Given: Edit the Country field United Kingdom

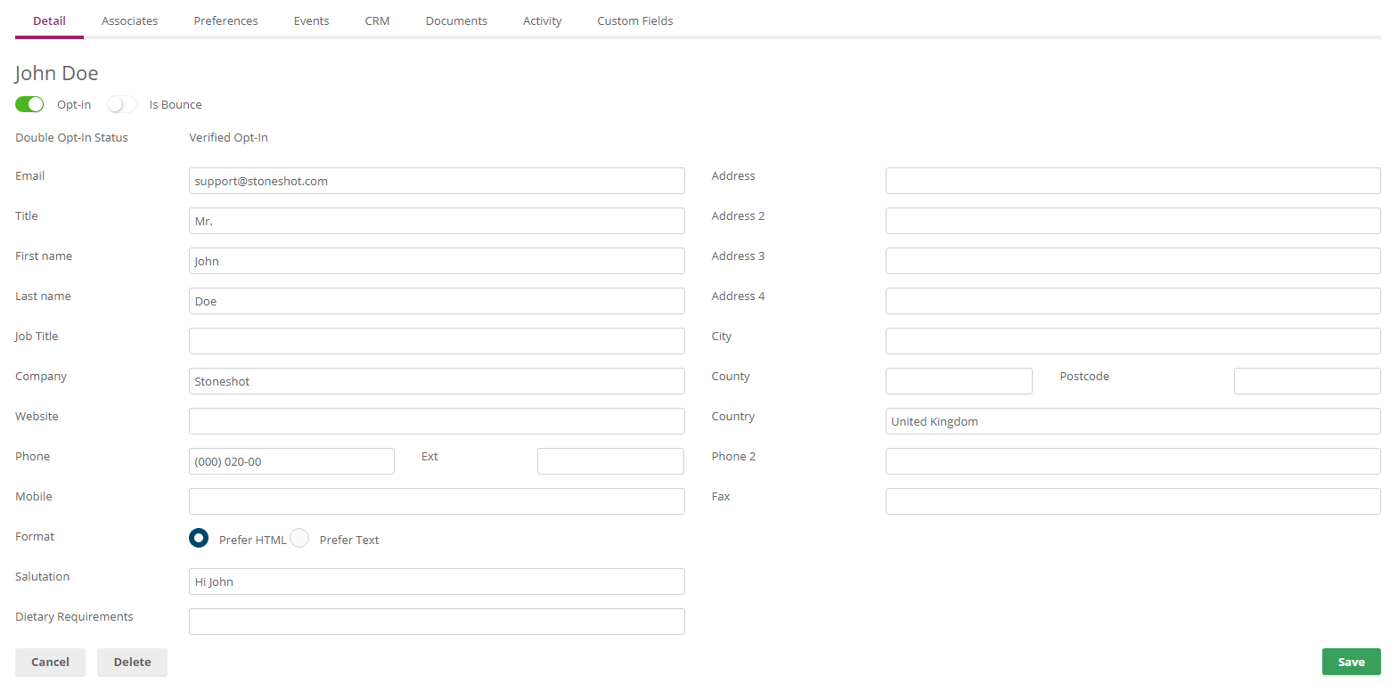Looking at the screenshot, I should point(1132,421).
